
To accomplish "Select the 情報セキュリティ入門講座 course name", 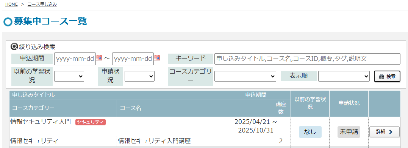I will click(x=155, y=141).
